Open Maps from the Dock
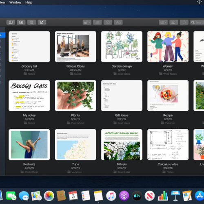This screenshot has width=204, height=204. coord(36,196)
